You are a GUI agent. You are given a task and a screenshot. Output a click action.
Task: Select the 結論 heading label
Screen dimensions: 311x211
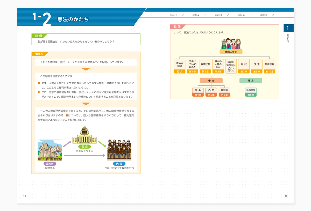coord(177,26)
